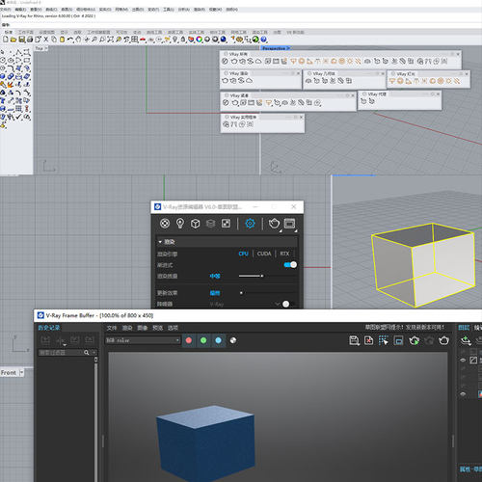
Task: Open the RGB color channel dropdown
Action: pyautogui.click(x=143, y=340)
